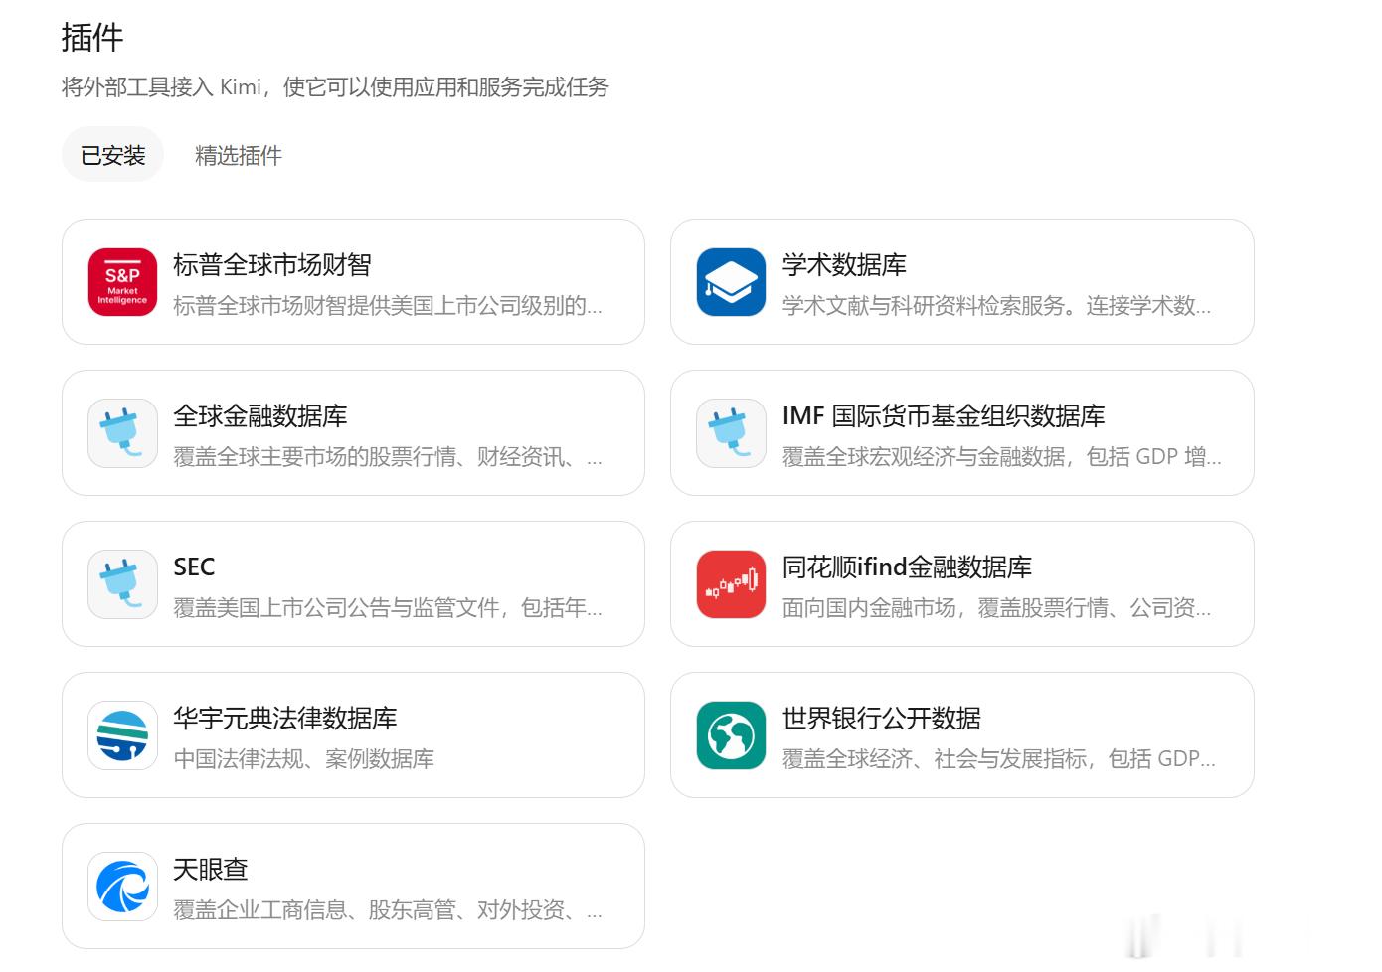Click description 覆盖全球经济、社会与发展指标，包括 GDP...
This screenshot has height=972, width=1382.
click(999, 759)
